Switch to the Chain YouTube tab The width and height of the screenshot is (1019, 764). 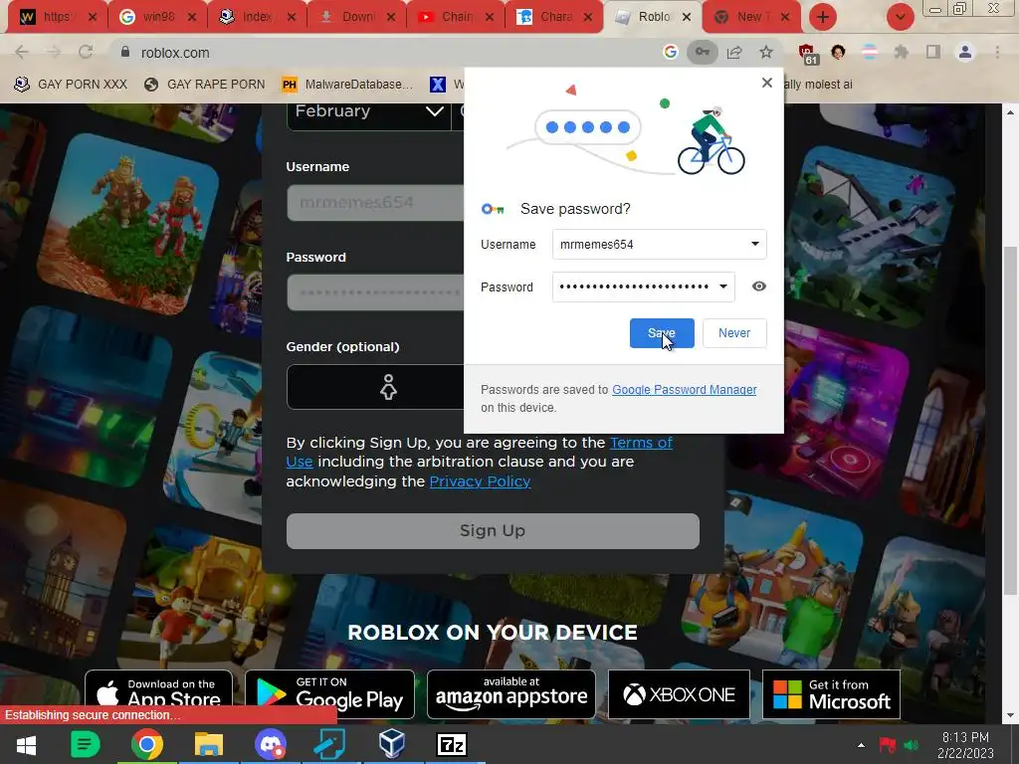click(456, 17)
